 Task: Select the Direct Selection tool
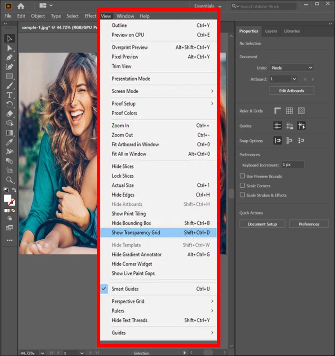9,48
